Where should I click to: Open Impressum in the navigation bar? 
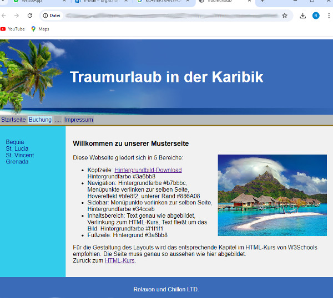79,120
